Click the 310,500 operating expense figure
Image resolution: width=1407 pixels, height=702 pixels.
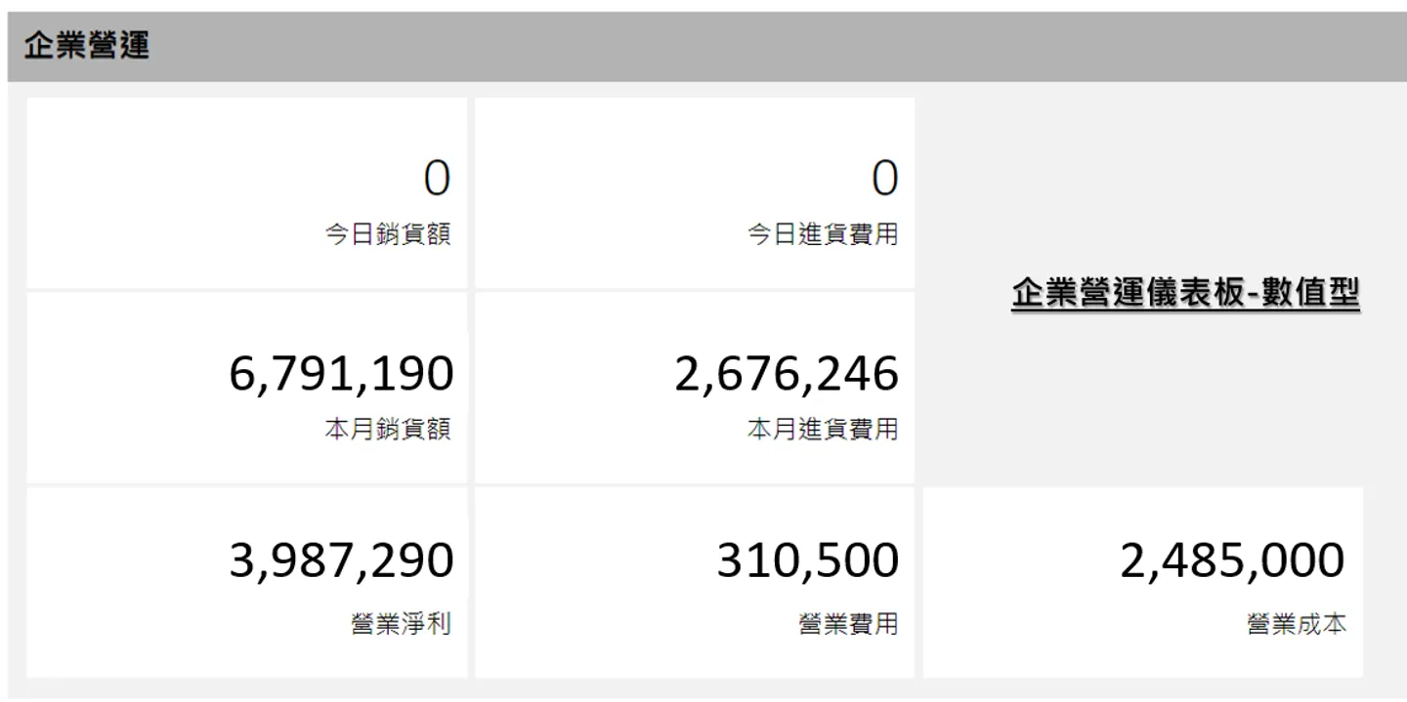808,560
